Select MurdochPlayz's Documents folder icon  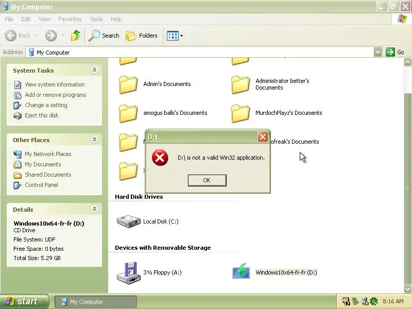click(240, 113)
